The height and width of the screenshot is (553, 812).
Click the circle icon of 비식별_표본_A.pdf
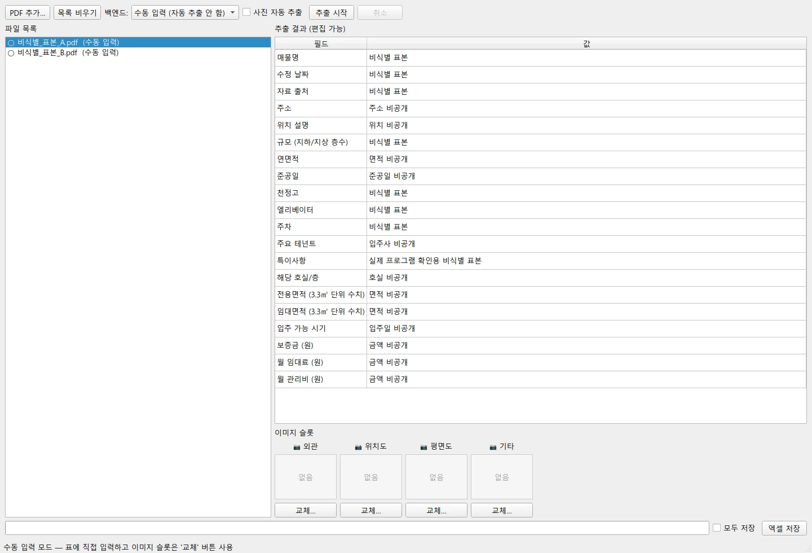tap(11, 43)
